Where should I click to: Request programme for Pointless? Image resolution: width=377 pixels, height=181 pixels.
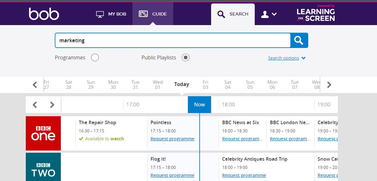click(x=172, y=139)
